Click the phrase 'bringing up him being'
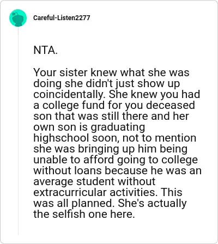This screenshot has height=244, width=218. pos(133,149)
